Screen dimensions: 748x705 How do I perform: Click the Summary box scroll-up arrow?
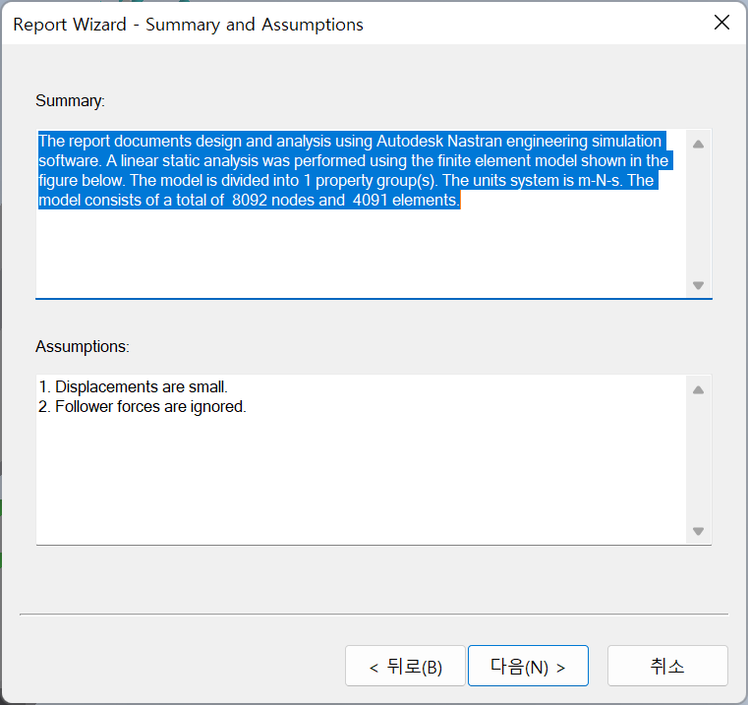click(698, 145)
